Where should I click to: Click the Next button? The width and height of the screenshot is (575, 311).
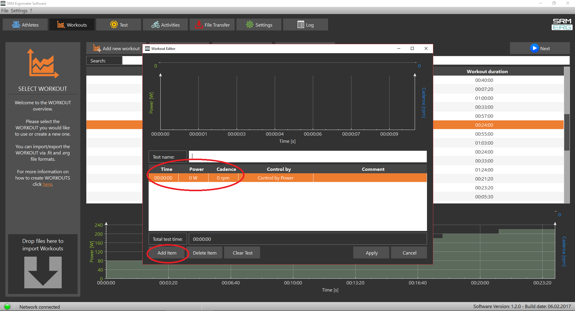tap(540, 48)
